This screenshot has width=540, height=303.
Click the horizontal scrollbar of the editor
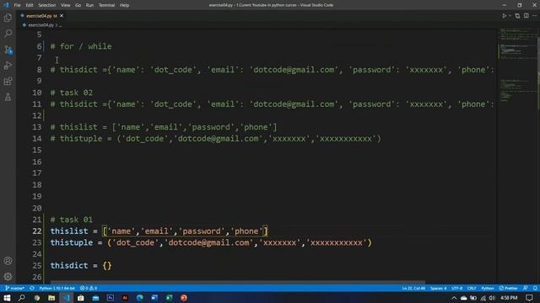[238, 283]
